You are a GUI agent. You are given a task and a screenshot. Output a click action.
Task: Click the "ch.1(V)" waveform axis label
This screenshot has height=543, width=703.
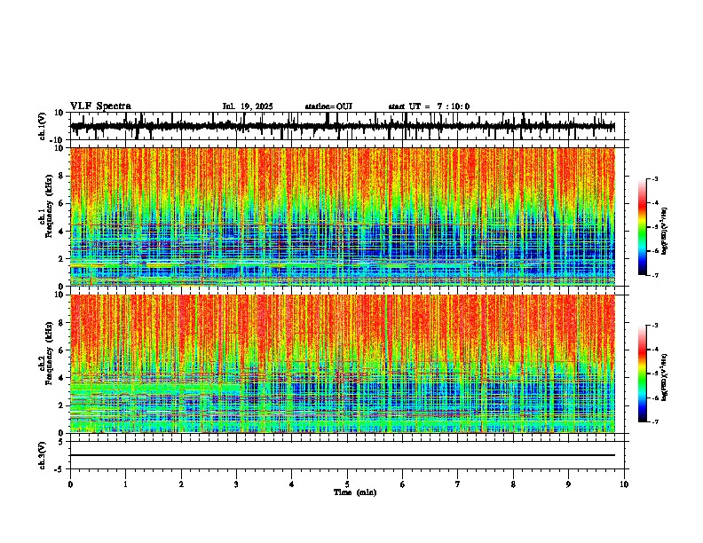pos(43,126)
